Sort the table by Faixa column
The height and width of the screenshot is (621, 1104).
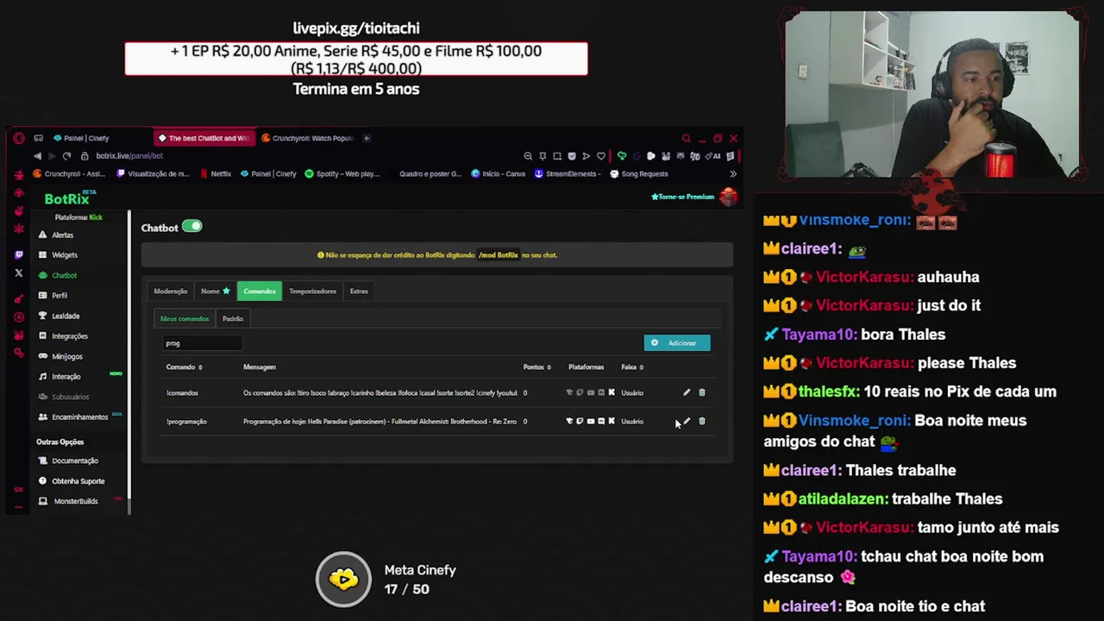[x=633, y=367]
